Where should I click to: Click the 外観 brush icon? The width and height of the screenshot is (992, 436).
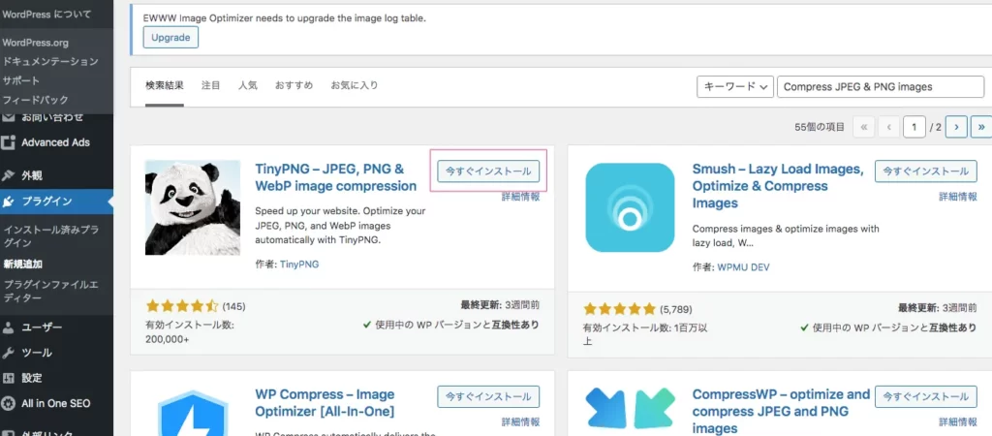click(x=8, y=175)
